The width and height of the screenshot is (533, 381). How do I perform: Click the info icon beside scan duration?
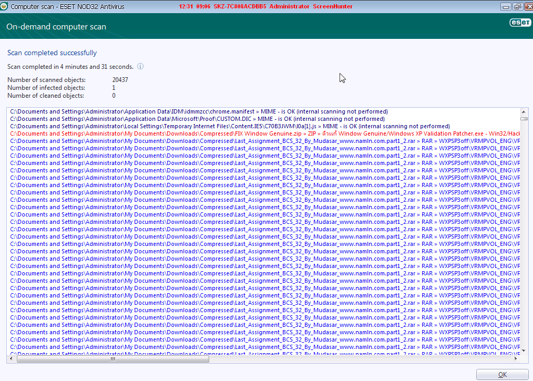(x=140, y=66)
